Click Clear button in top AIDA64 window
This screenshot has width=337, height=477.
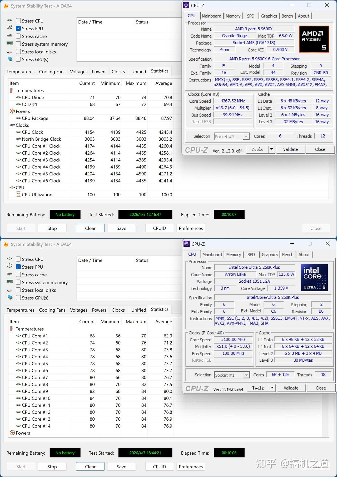[90, 228]
